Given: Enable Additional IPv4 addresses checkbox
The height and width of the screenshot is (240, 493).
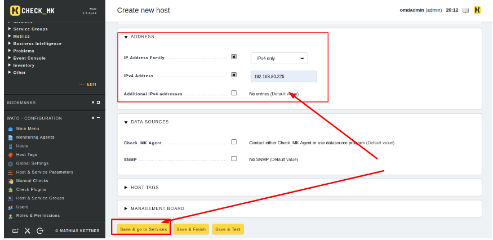Looking at the screenshot, I should pyautogui.click(x=234, y=93).
